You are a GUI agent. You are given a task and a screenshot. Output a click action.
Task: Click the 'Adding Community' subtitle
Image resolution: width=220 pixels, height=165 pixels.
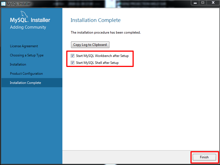(x=28, y=27)
